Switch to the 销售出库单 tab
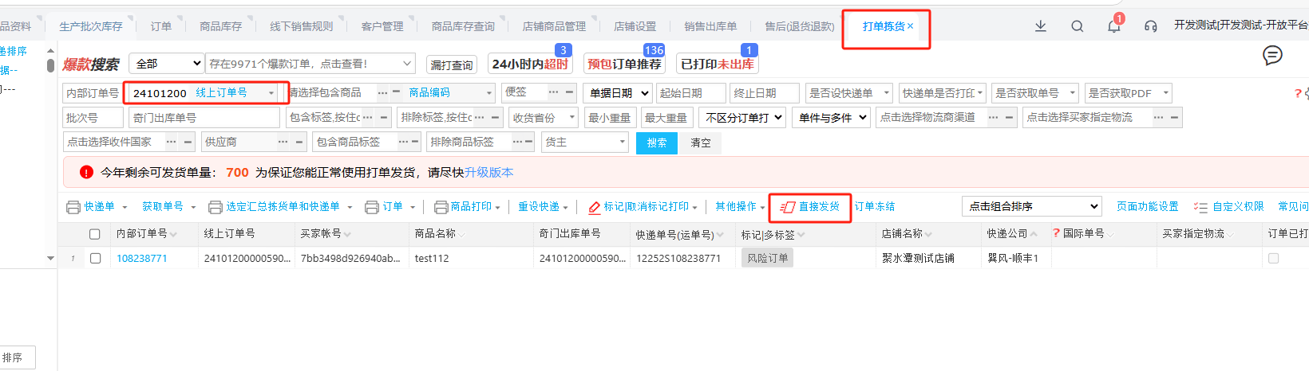The height and width of the screenshot is (371, 1309). (x=710, y=26)
